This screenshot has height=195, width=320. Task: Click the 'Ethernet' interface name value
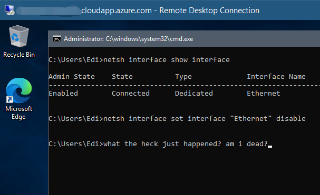click(x=264, y=93)
